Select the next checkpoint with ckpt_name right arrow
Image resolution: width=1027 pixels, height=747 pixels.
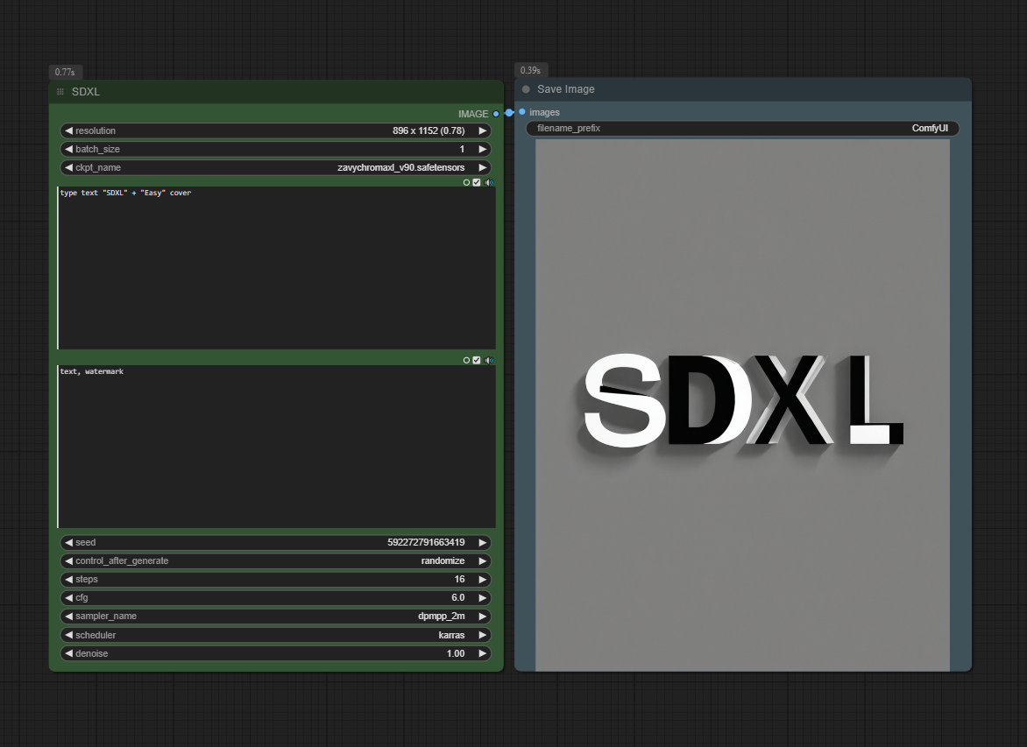[x=483, y=167]
